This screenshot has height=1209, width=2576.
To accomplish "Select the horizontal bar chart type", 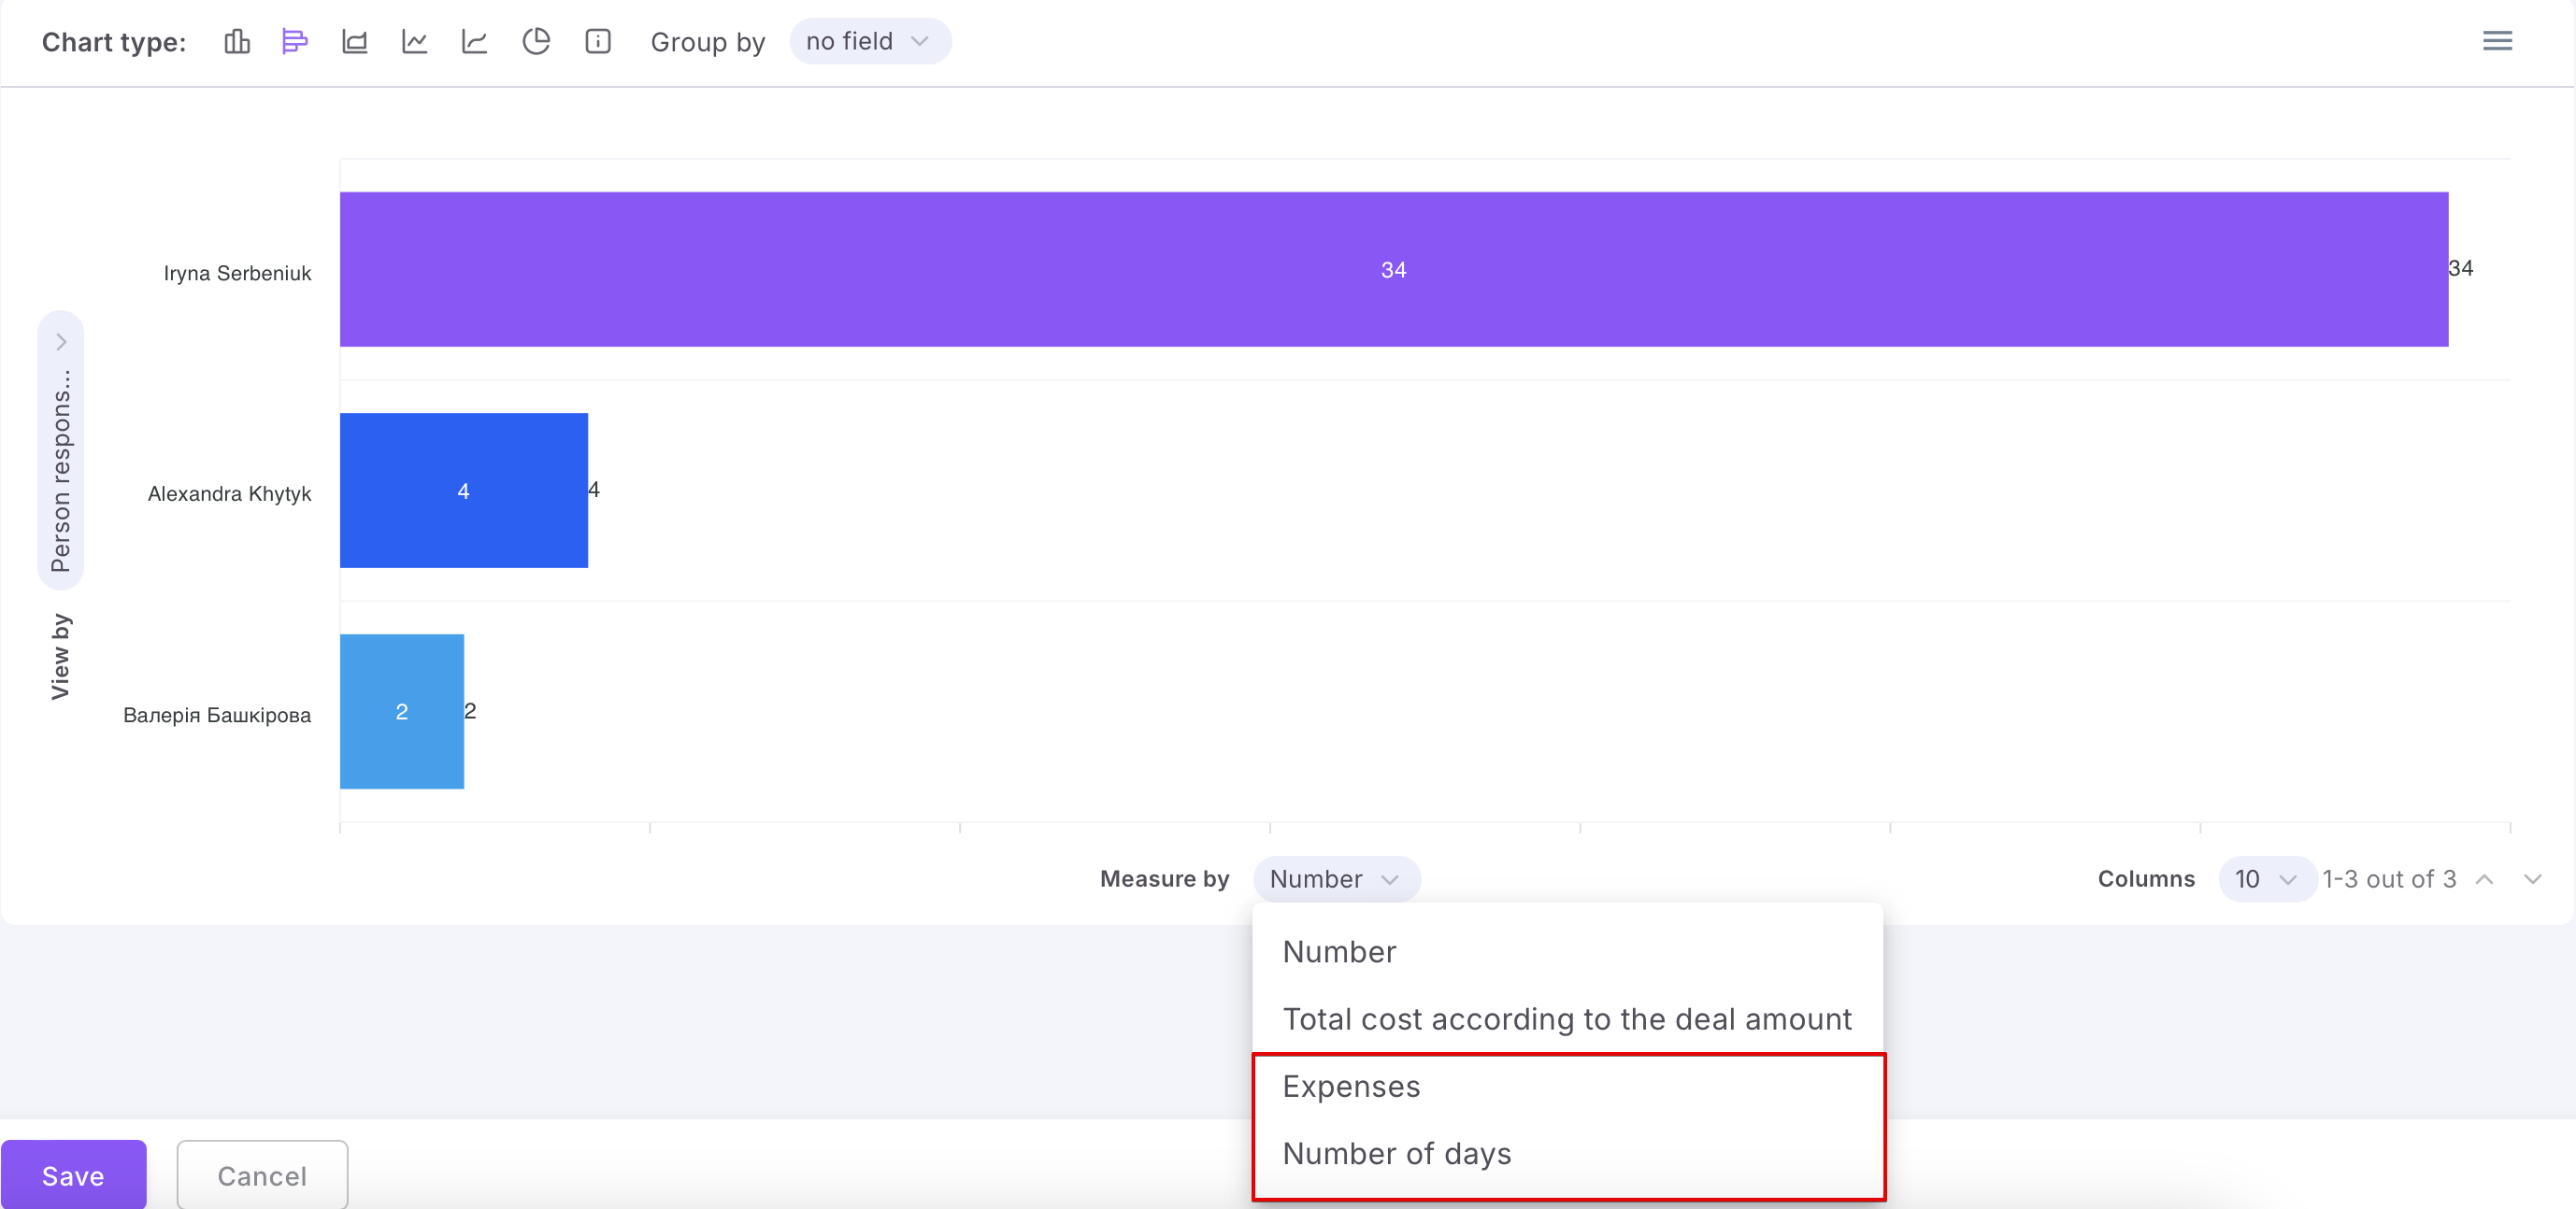I will (295, 41).
